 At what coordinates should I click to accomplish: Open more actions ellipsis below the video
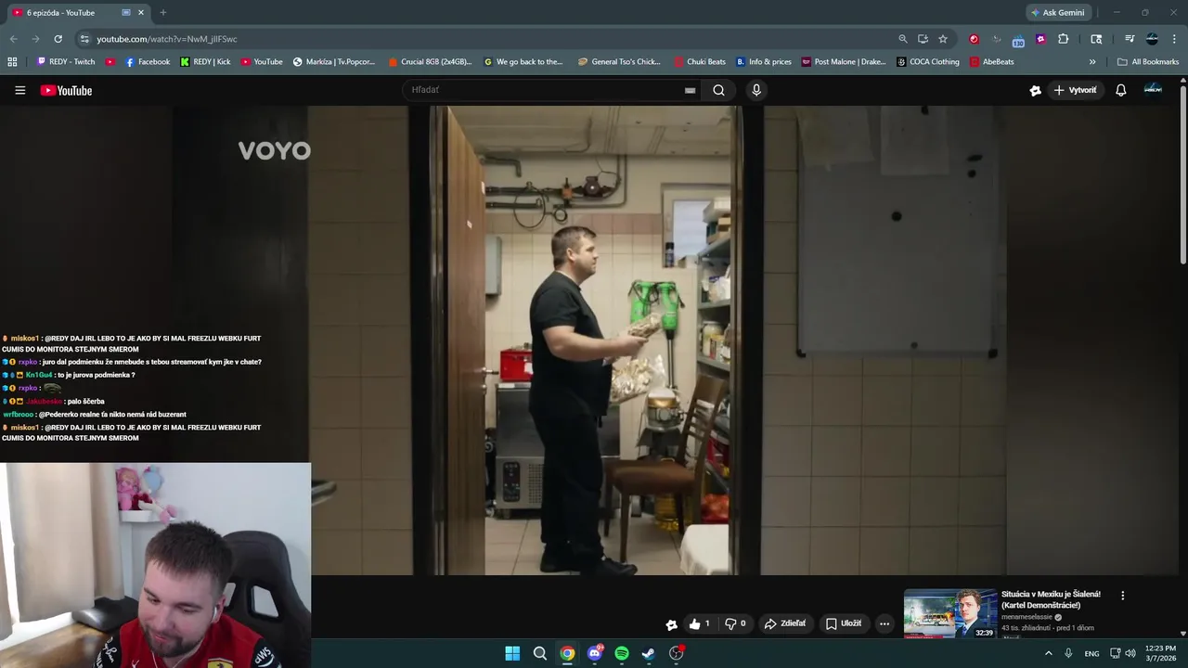(x=885, y=623)
